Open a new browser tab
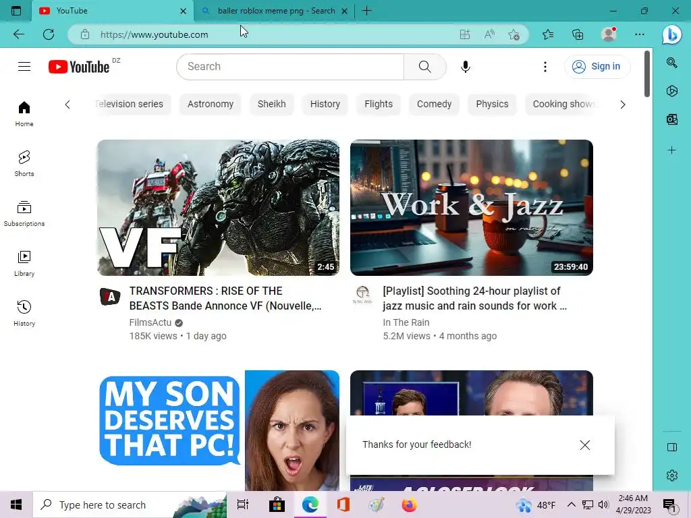The width and height of the screenshot is (691, 518). (x=366, y=11)
